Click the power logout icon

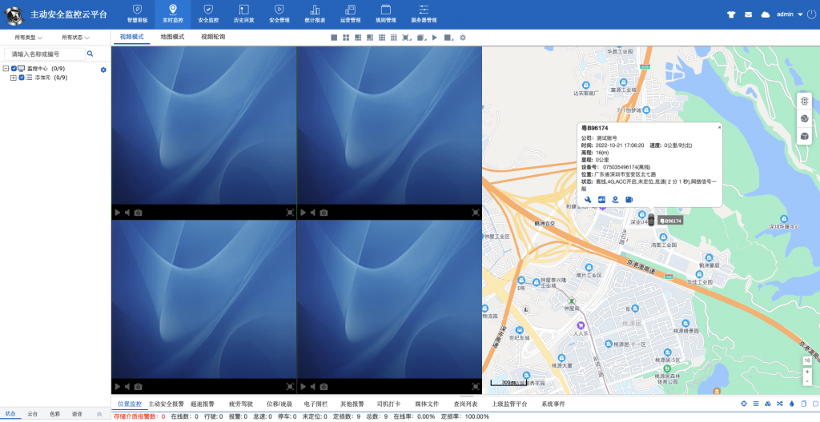tap(812, 14)
